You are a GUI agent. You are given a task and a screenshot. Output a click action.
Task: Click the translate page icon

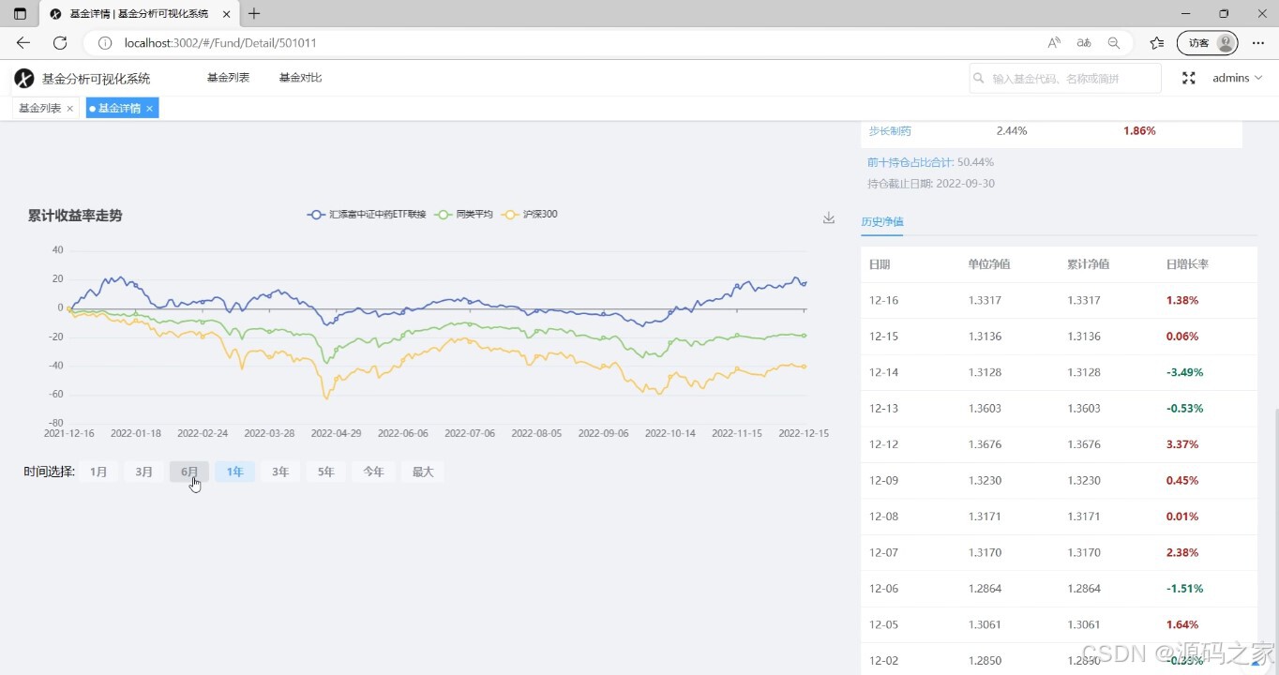[x=1084, y=43]
